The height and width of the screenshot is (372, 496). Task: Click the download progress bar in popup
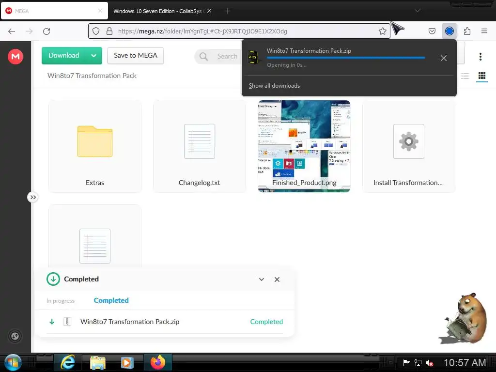[x=346, y=58]
